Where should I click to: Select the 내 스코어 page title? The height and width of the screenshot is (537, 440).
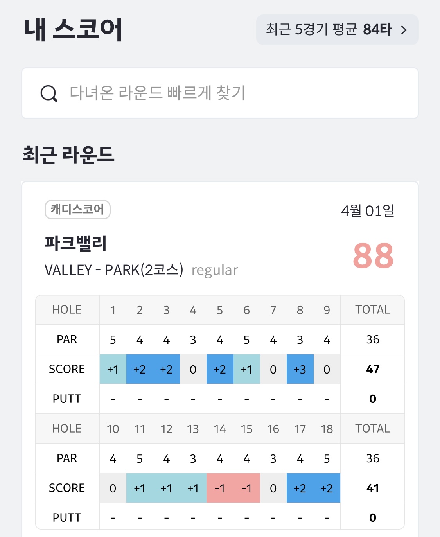click(73, 30)
